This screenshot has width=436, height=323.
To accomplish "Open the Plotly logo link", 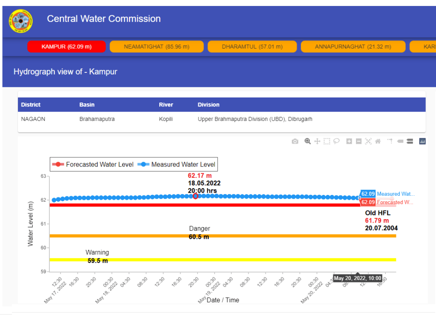I will 422,141.
